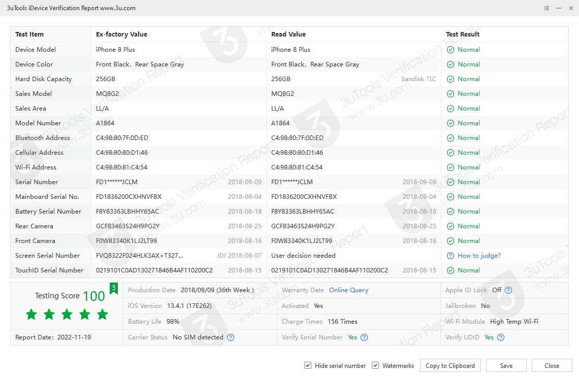Viewport: 579px width, 380px height.
Task: Open help icon next to Verify UDID
Action: [501, 337]
